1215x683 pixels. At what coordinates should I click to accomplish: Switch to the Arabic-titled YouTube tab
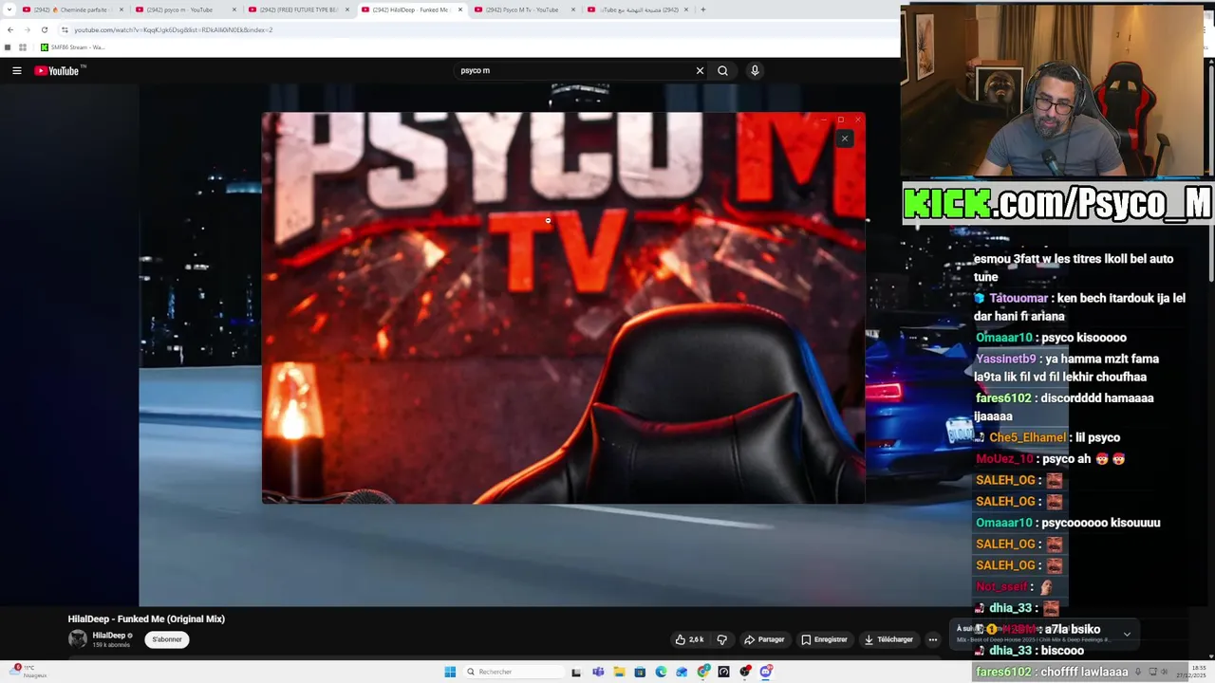tap(636, 9)
